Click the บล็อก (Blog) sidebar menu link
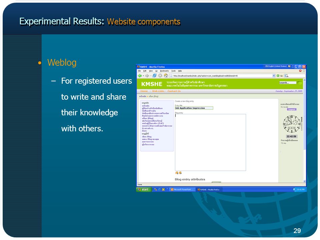 148,118
